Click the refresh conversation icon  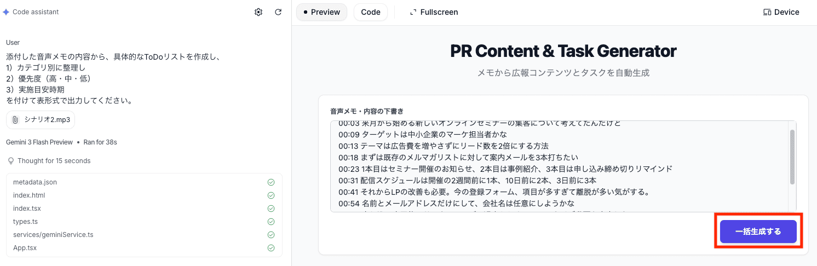click(278, 12)
